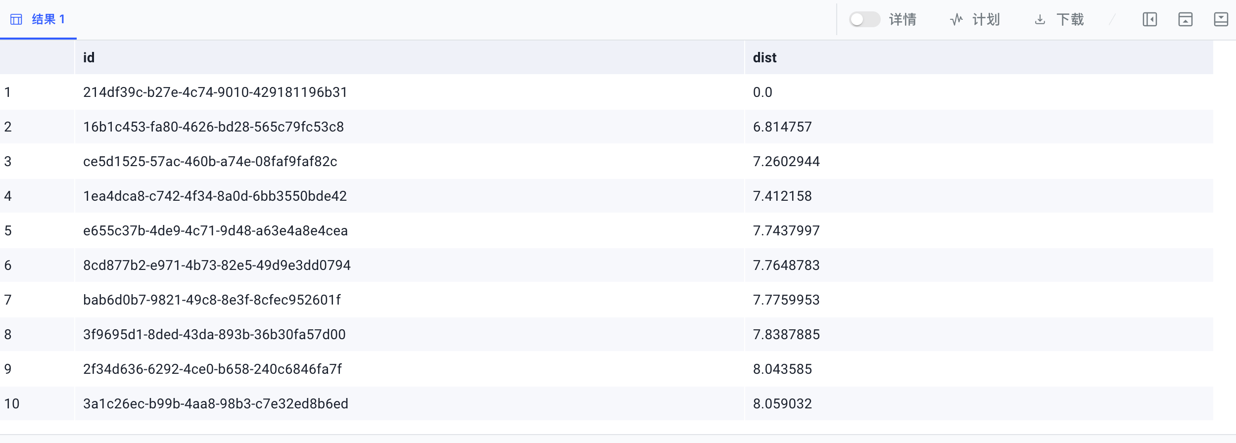Screen dimensions: 1236x443
Task: Select id cell 214df39c-b27e-4c74-9010-429181196b31
Action: pyautogui.click(x=215, y=92)
